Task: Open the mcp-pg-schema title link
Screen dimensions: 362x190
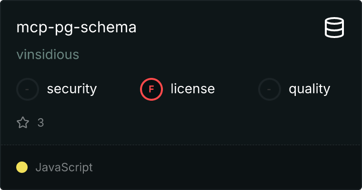Action: (x=76, y=28)
